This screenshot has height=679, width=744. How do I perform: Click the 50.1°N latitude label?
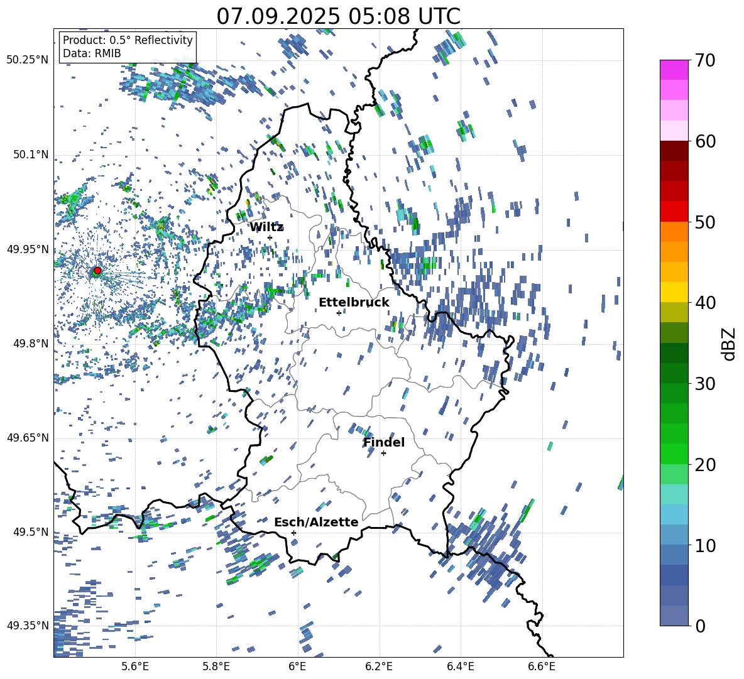pyautogui.click(x=30, y=155)
